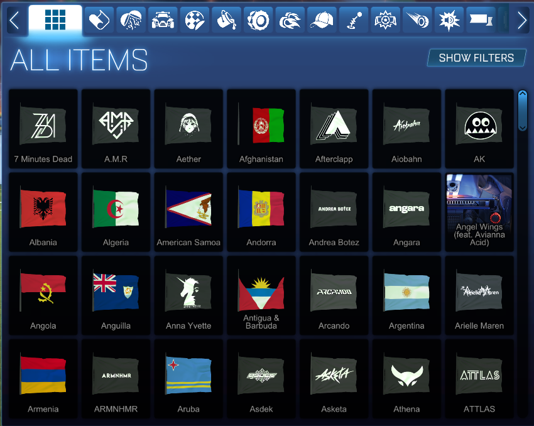Open the car Bodies tab

pyautogui.click(x=163, y=20)
